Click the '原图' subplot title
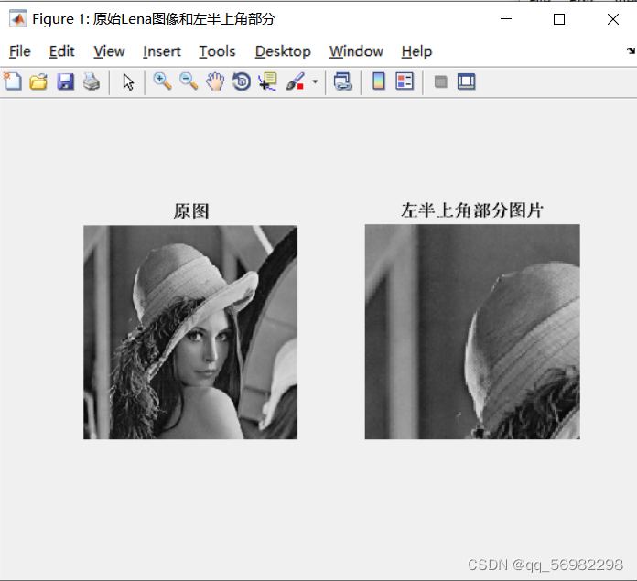The height and width of the screenshot is (581, 637). click(191, 211)
